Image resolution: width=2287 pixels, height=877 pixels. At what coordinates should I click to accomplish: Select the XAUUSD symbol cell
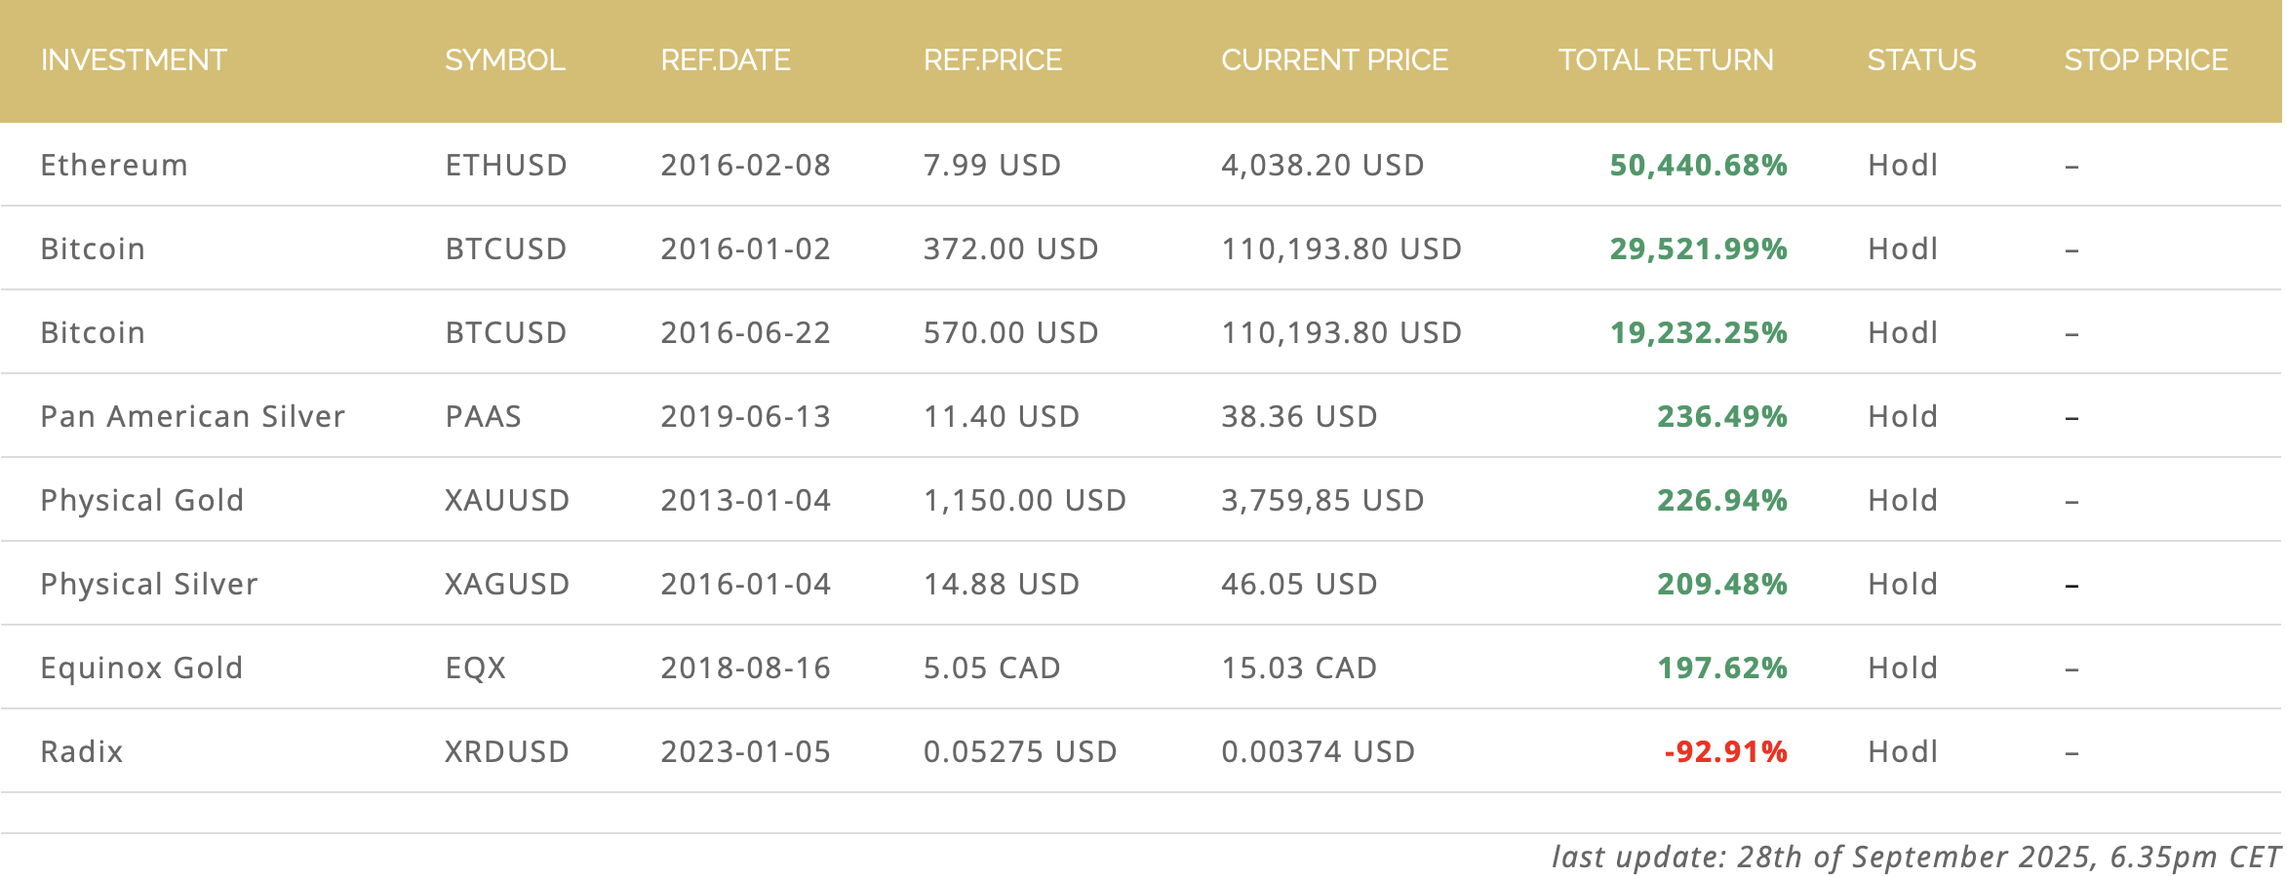click(x=507, y=500)
